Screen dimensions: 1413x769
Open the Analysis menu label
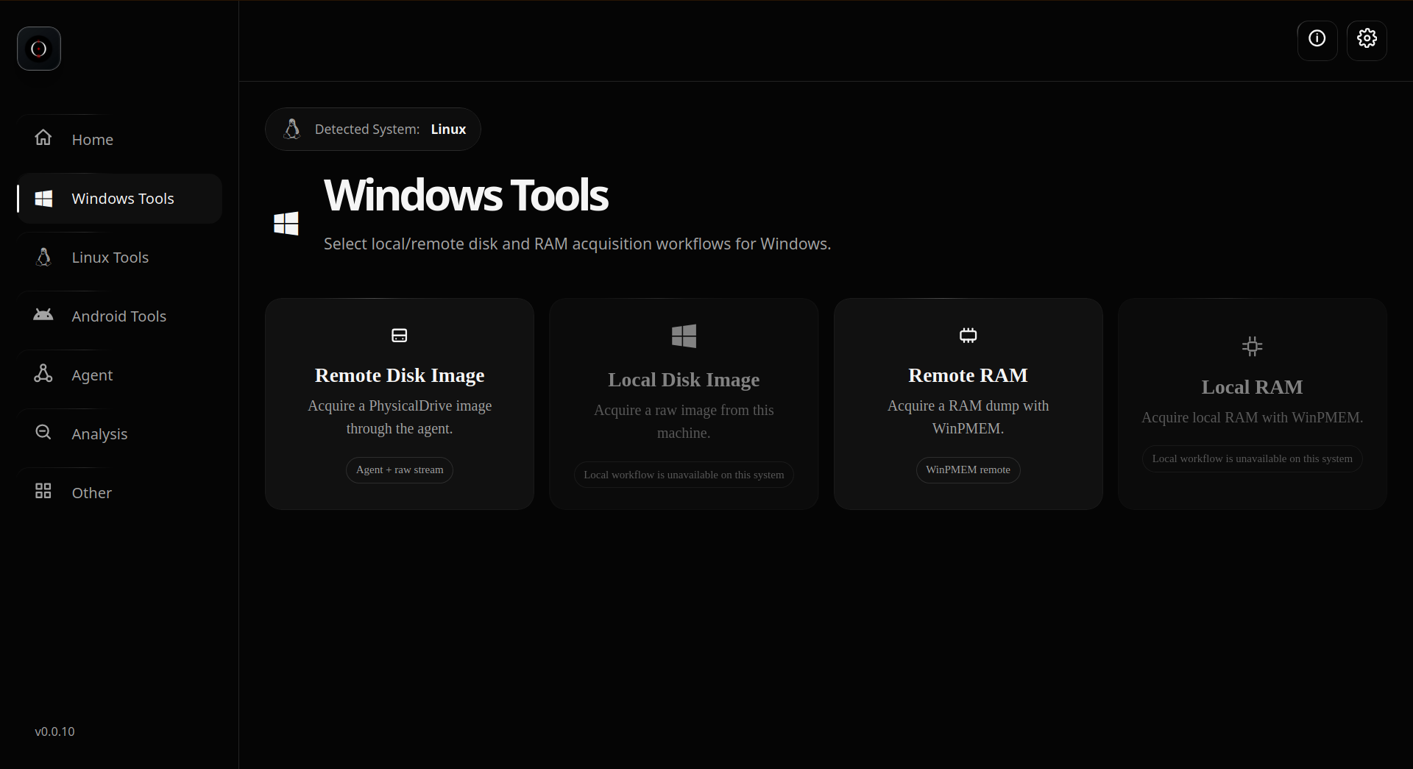coord(99,434)
